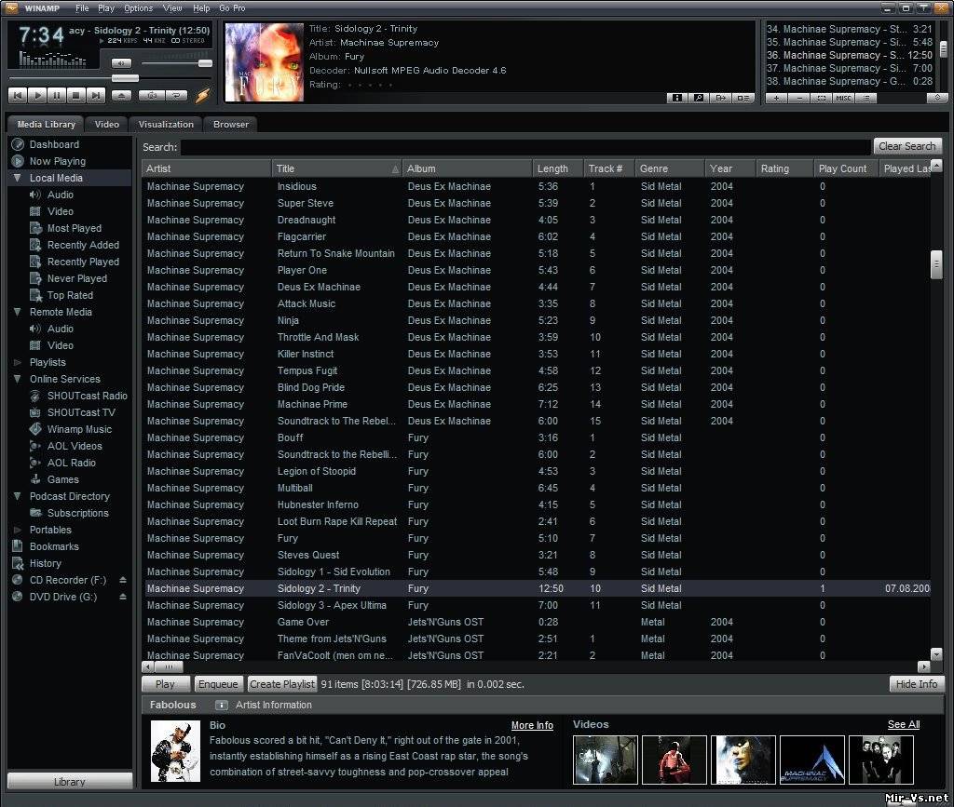Open the More Info link in Bio
The width and height of the screenshot is (954, 807).
tap(532, 725)
